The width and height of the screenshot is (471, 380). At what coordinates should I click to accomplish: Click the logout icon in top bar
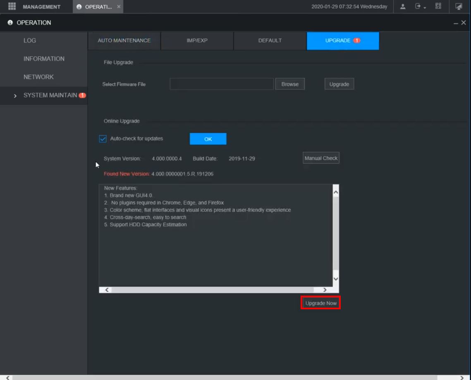[x=418, y=7]
